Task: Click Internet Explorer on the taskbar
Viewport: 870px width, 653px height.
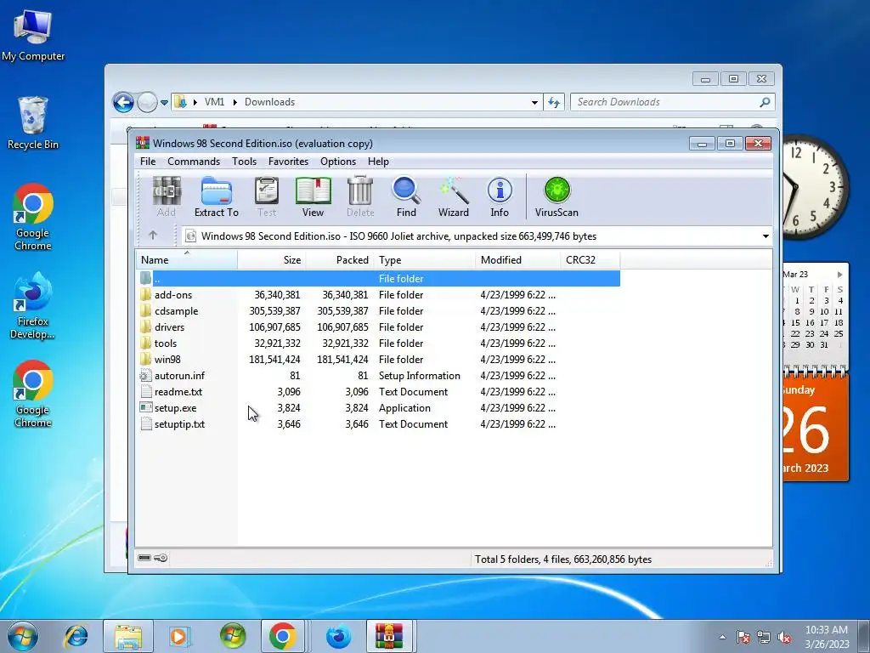Action: point(76,636)
